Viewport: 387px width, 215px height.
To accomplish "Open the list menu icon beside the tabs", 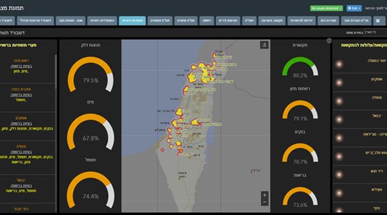I will [378, 21].
